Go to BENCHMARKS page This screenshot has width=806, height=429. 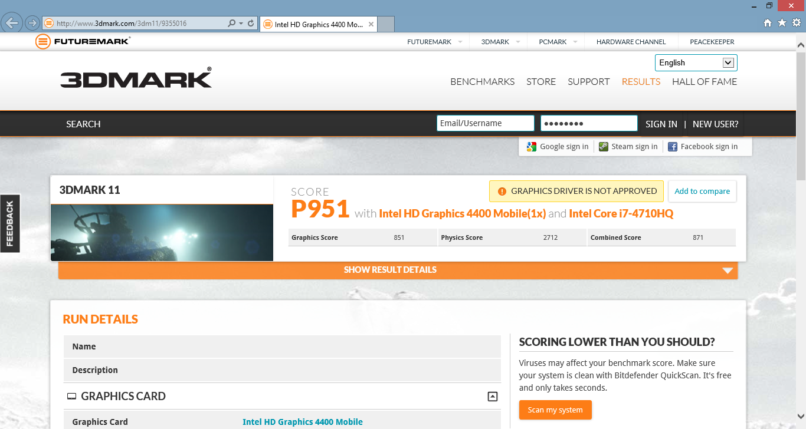pos(483,82)
